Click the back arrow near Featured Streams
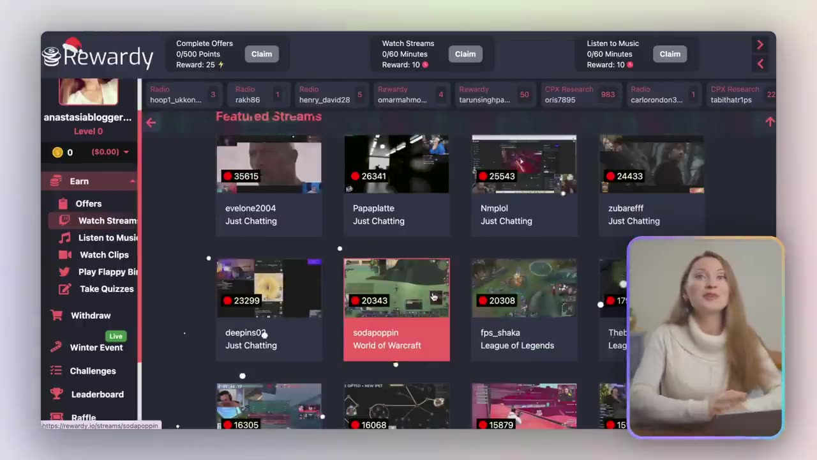 point(151,123)
